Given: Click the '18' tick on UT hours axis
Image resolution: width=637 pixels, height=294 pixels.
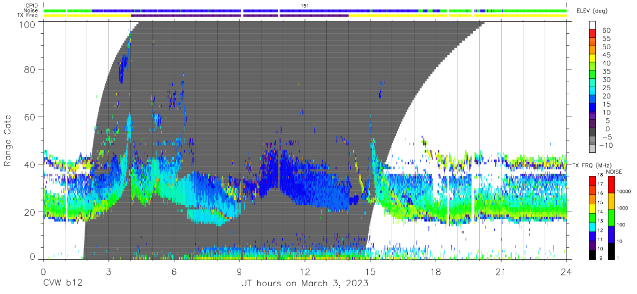Looking at the screenshot, I should 436,271.
